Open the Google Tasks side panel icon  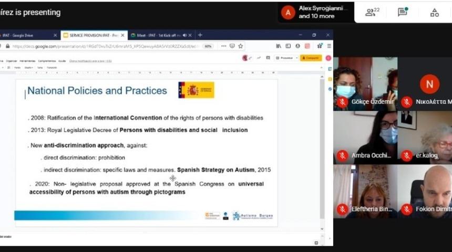tap(330, 89)
